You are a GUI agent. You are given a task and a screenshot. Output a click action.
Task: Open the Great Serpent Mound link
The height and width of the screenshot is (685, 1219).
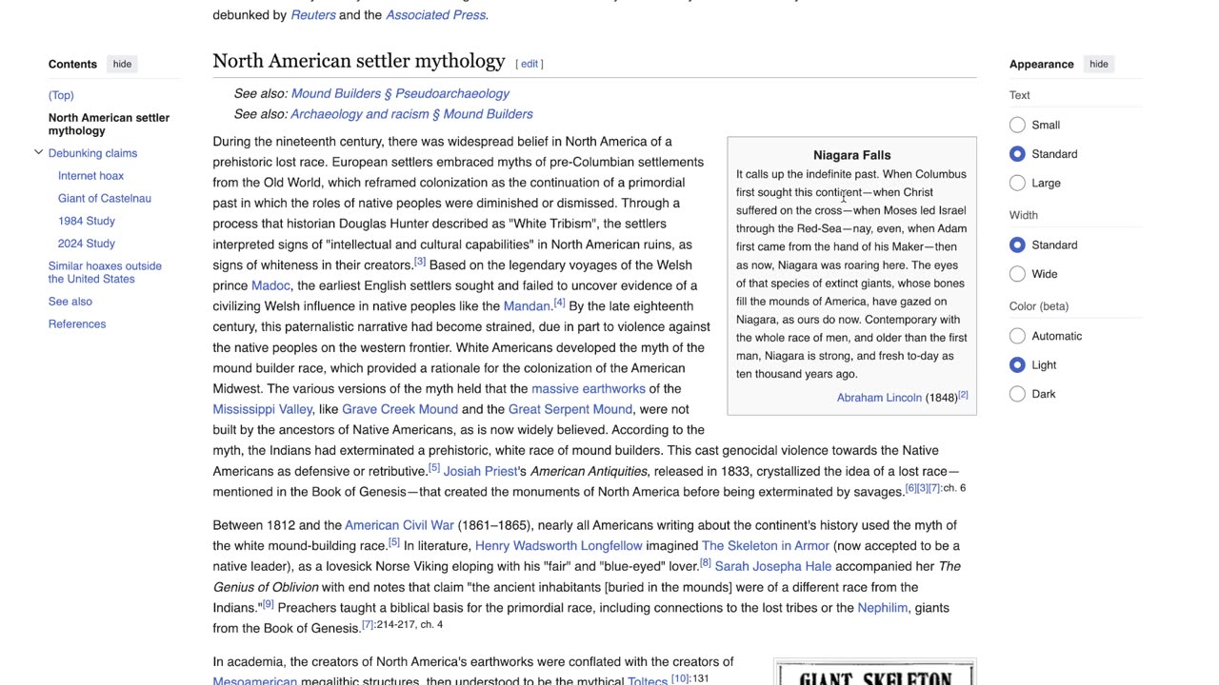pyautogui.click(x=570, y=409)
